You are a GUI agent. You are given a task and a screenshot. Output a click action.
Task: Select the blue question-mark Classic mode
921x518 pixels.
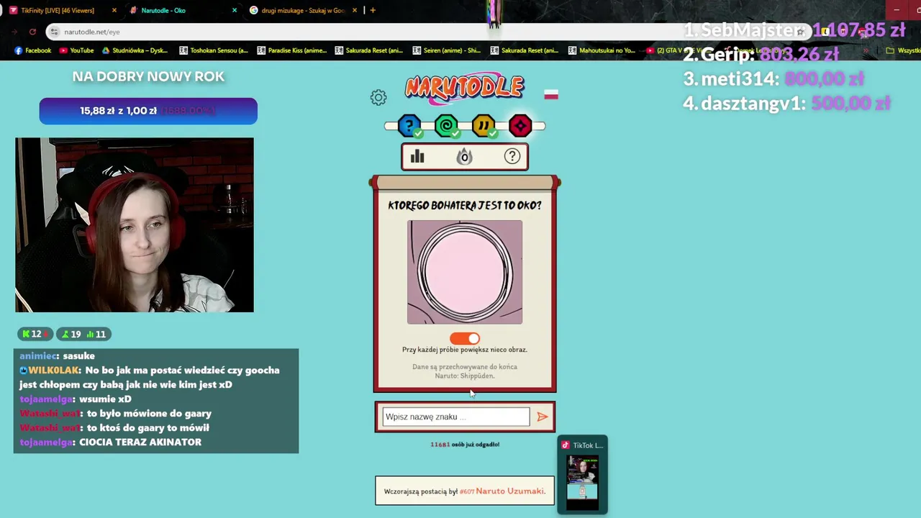(409, 126)
